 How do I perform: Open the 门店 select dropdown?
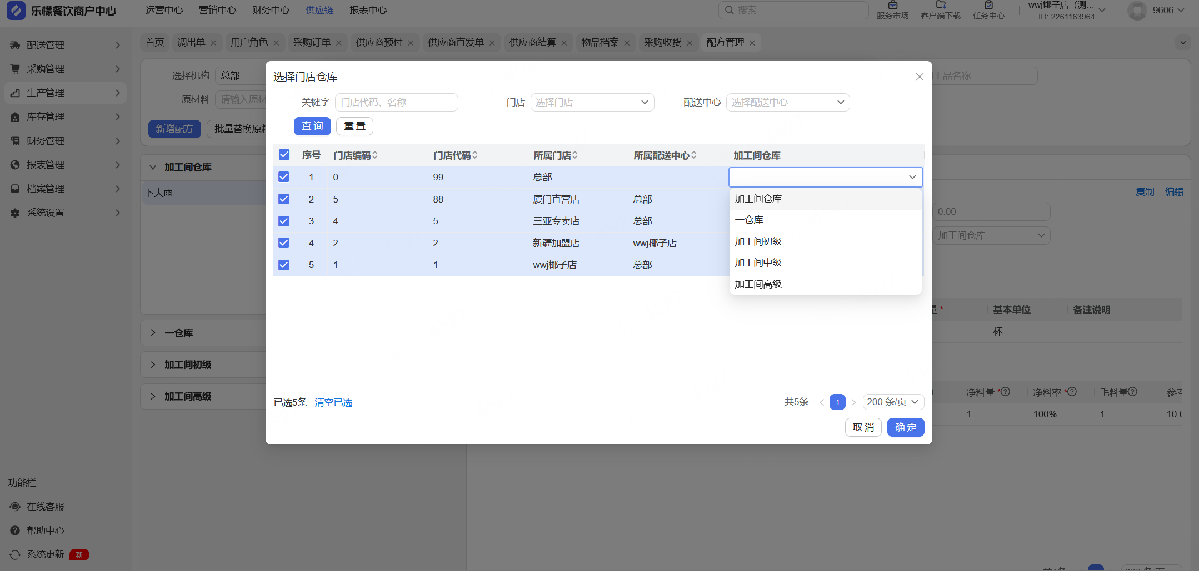pos(592,102)
